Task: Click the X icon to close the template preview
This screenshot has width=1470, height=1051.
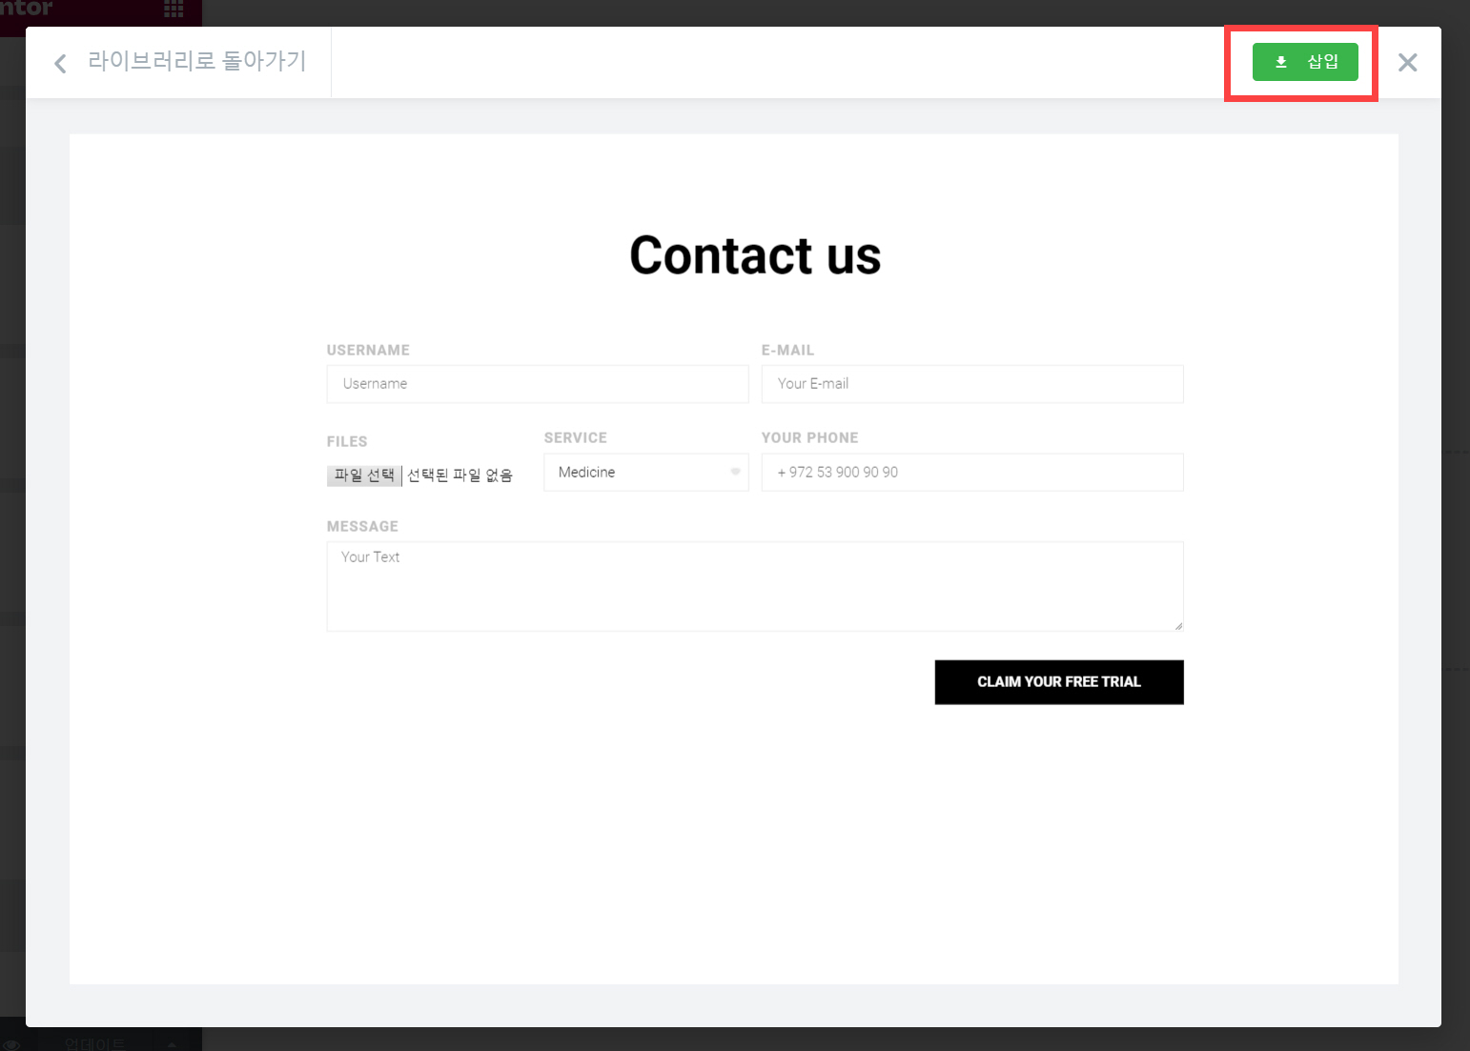Action: click(1407, 62)
